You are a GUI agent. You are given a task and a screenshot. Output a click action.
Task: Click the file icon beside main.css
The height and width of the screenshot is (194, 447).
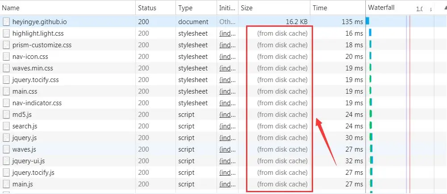6,92
